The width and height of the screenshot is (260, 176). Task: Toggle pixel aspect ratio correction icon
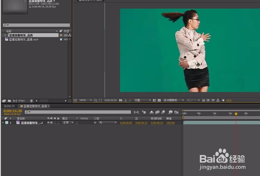[204, 100]
